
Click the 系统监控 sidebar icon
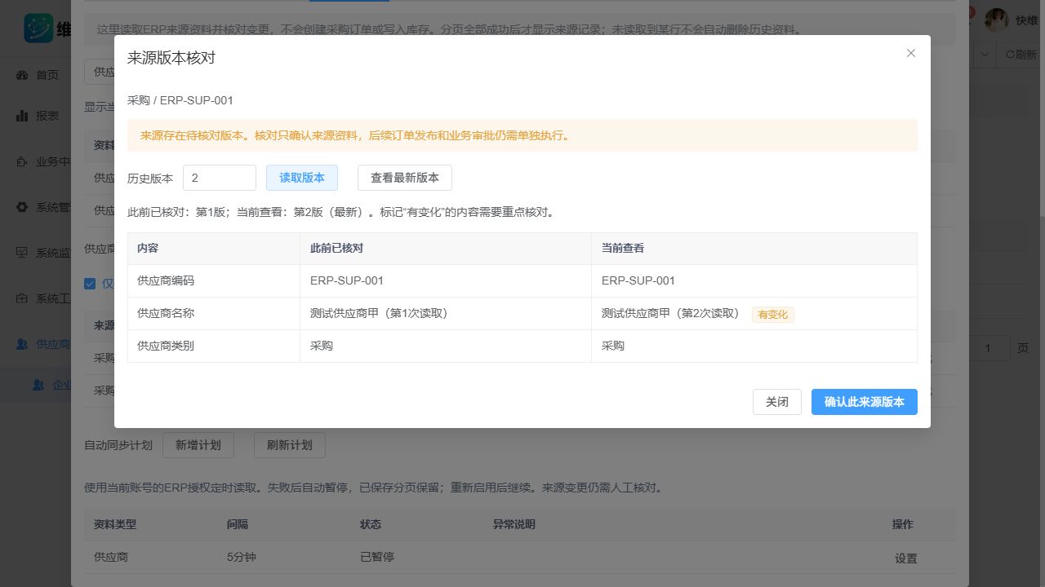(x=22, y=253)
